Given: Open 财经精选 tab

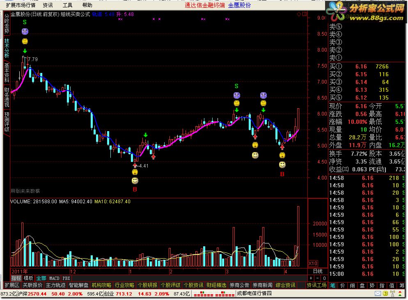Looking at the screenshot, I should click(x=216, y=285).
